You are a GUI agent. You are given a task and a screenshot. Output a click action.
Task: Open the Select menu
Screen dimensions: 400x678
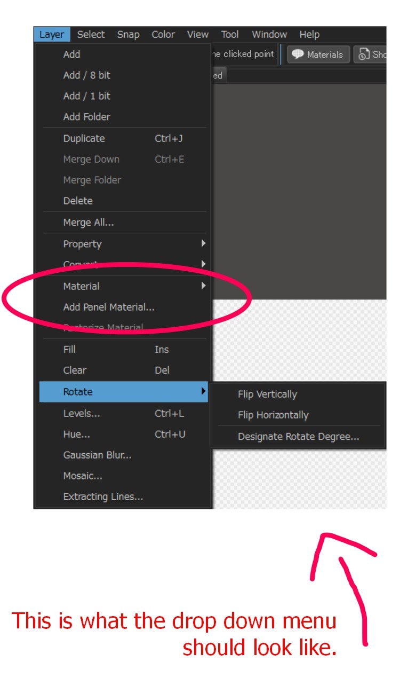[91, 35]
